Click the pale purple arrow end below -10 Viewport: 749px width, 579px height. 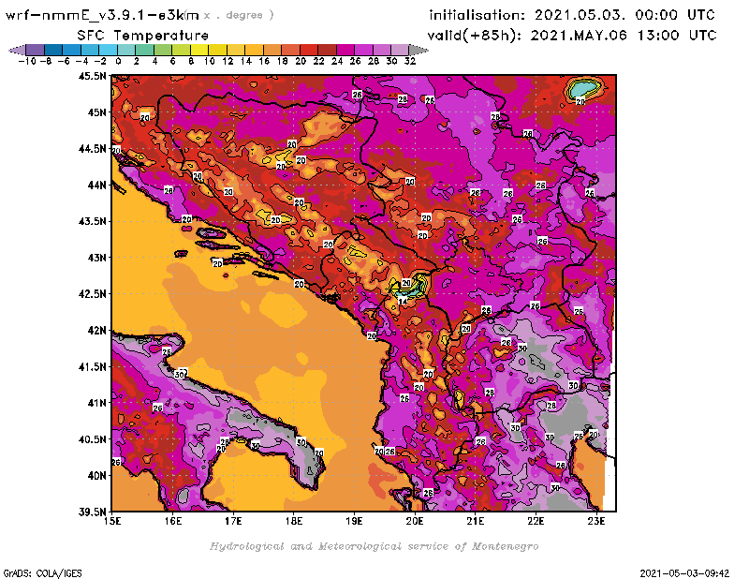point(18,50)
